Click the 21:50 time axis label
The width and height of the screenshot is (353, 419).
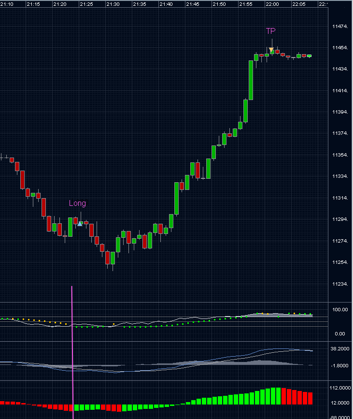(x=219, y=4)
